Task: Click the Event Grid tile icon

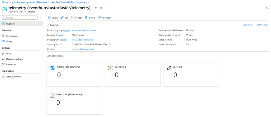Action: pyautogui.click(x=52, y=96)
